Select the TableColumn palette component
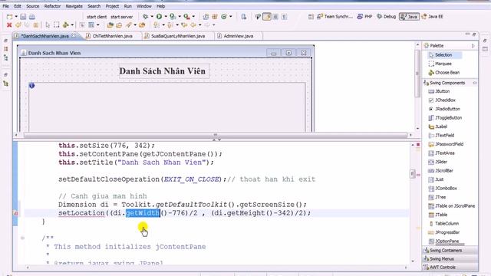491x276 pixels. pos(443,224)
